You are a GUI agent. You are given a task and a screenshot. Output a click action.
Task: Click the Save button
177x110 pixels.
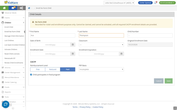coord(169,81)
